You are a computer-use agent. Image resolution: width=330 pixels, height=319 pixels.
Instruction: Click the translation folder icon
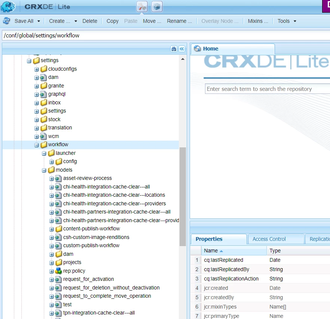tap(43, 128)
